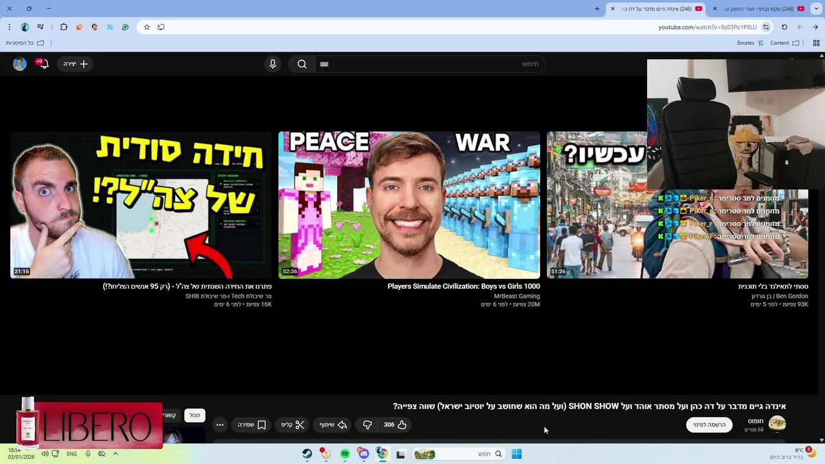
Task: Close the 'טקס נבחרי יוצרי התוכן' tab
Action: (x=715, y=8)
